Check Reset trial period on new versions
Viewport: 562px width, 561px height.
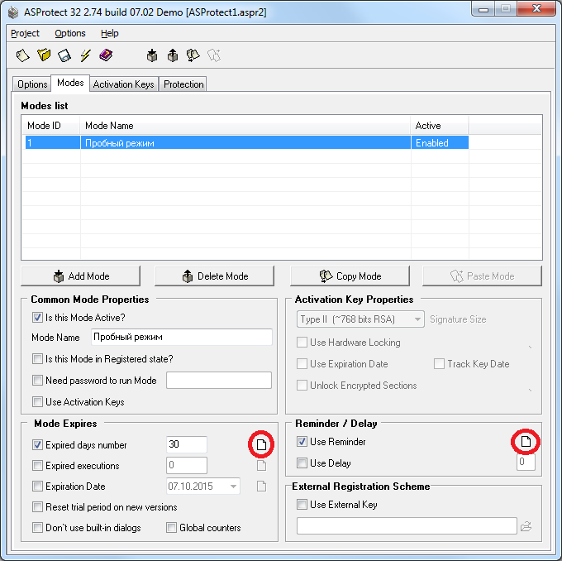click(x=37, y=506)
